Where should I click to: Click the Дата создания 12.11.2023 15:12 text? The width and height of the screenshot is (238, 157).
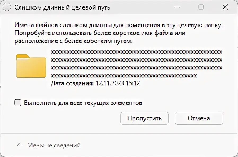pyautogui.click(x=95, y=83)
